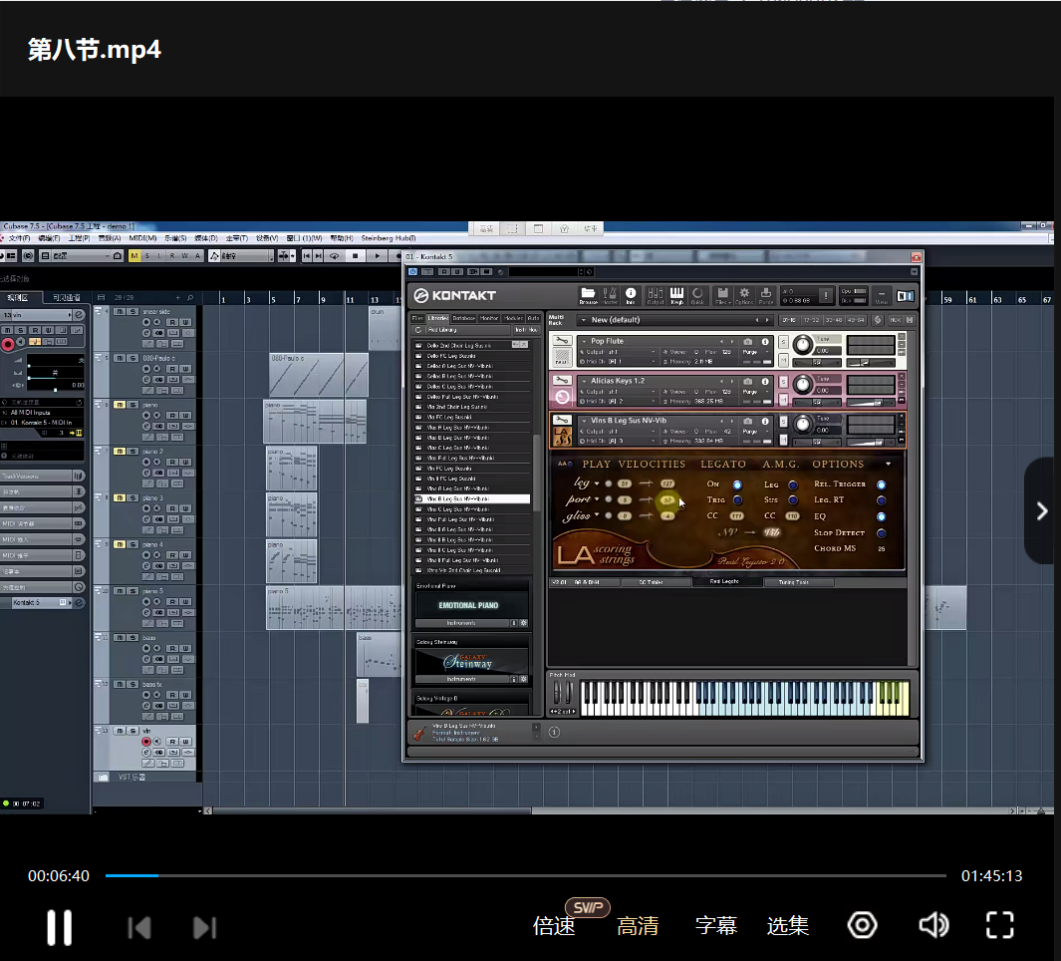The width and height of the screenshot is (1061, 961).
Task: Switch to the Libraries tab in Kontakt browser
Action: coord(437,318)
